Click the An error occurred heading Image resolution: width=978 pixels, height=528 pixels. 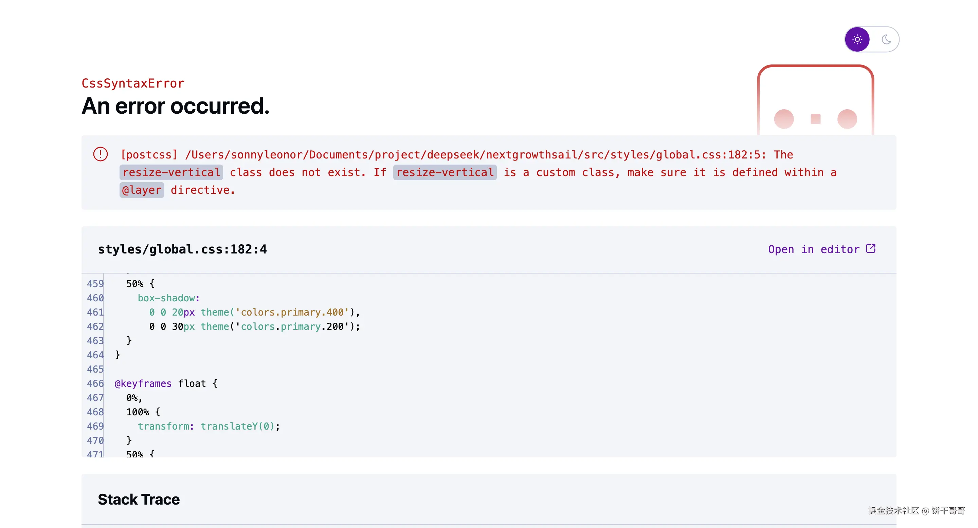176,106
